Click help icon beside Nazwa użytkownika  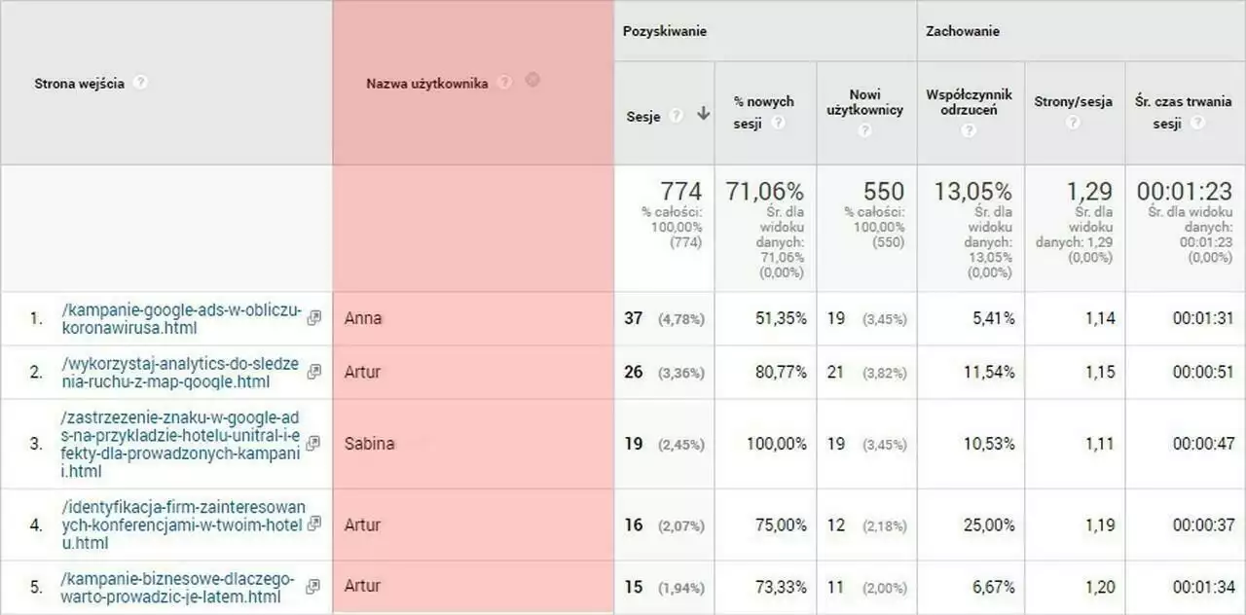(x=504, y=83)
